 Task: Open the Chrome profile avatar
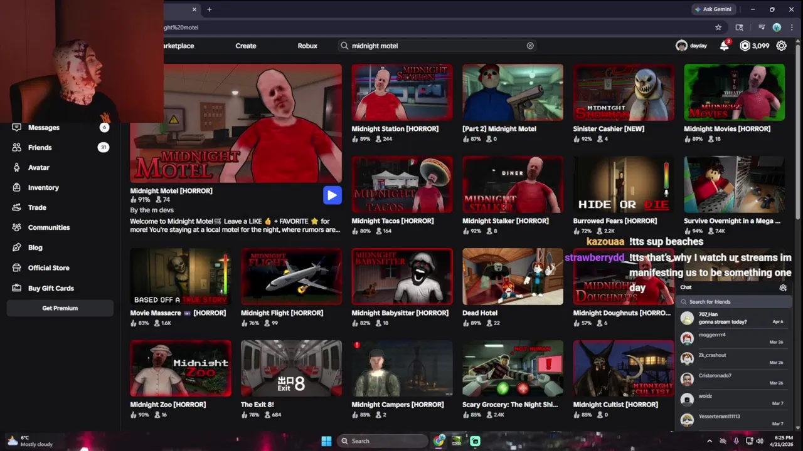[777, 28]
